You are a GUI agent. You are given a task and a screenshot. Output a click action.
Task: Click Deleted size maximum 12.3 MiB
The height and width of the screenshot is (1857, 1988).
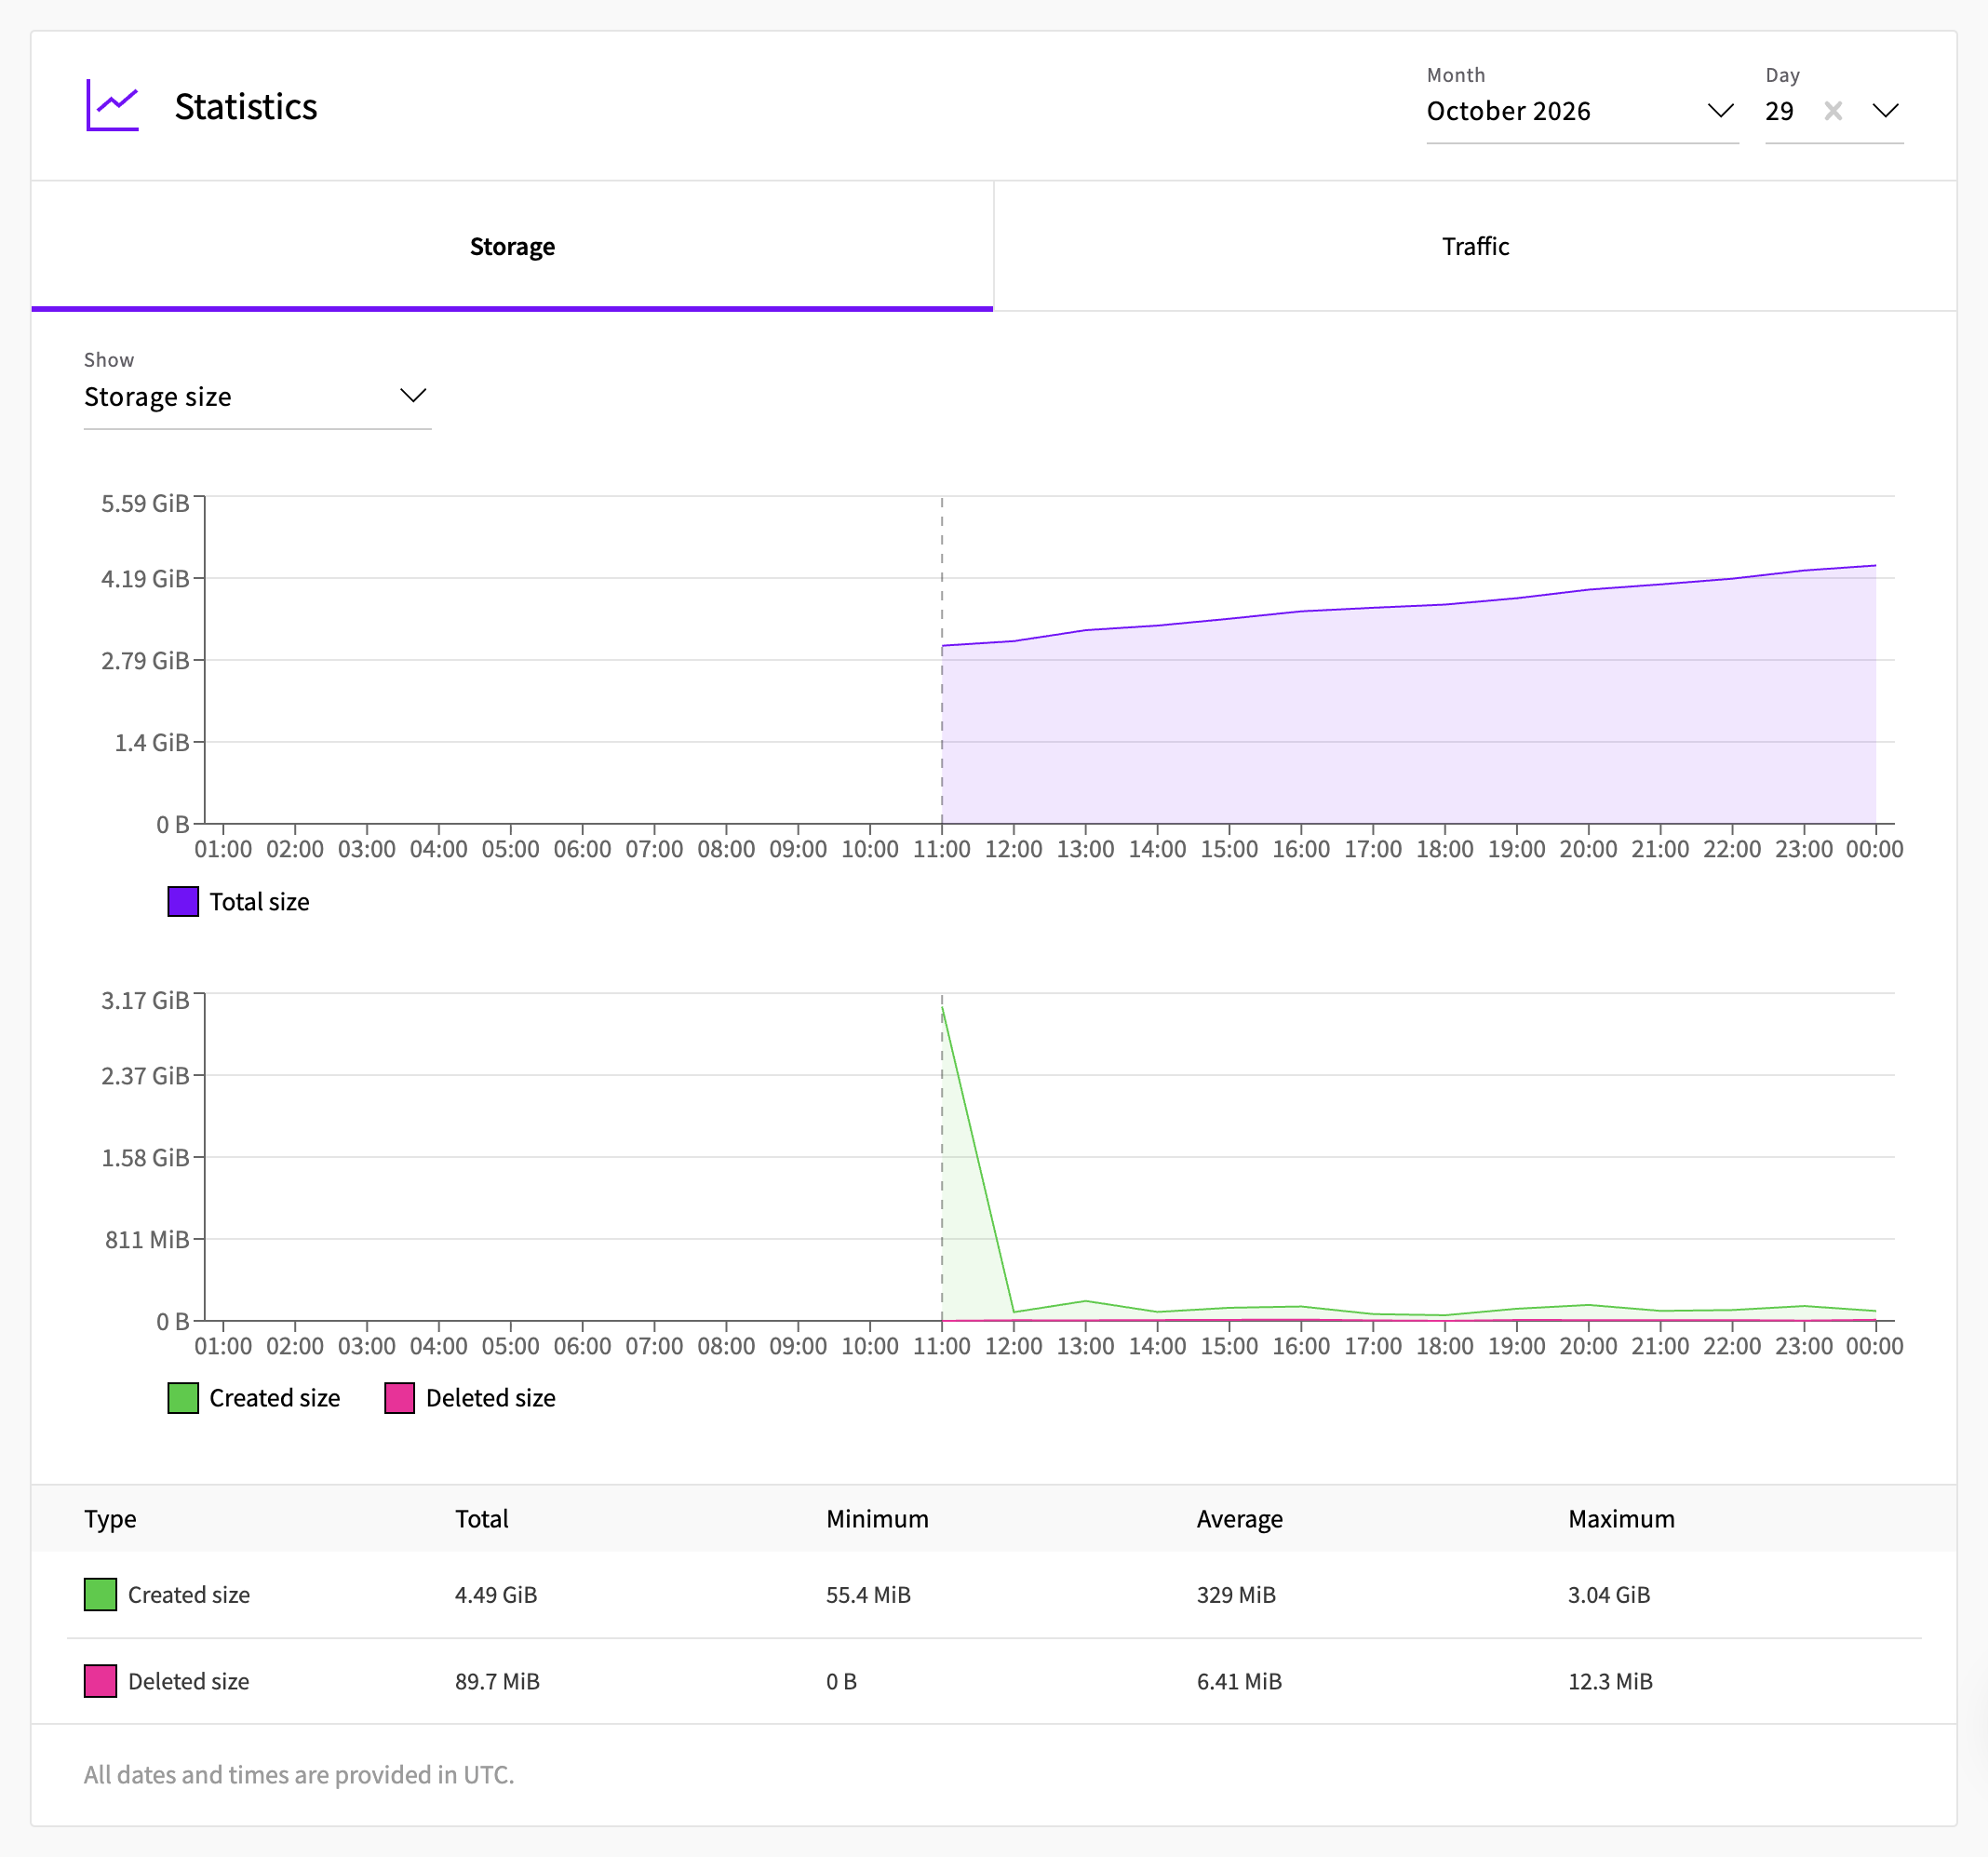pyautogui.click(x=1610, y=1681)
